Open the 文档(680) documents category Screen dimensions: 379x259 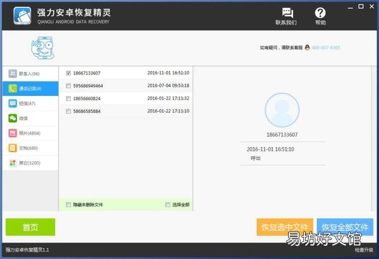tap(30, 148)
